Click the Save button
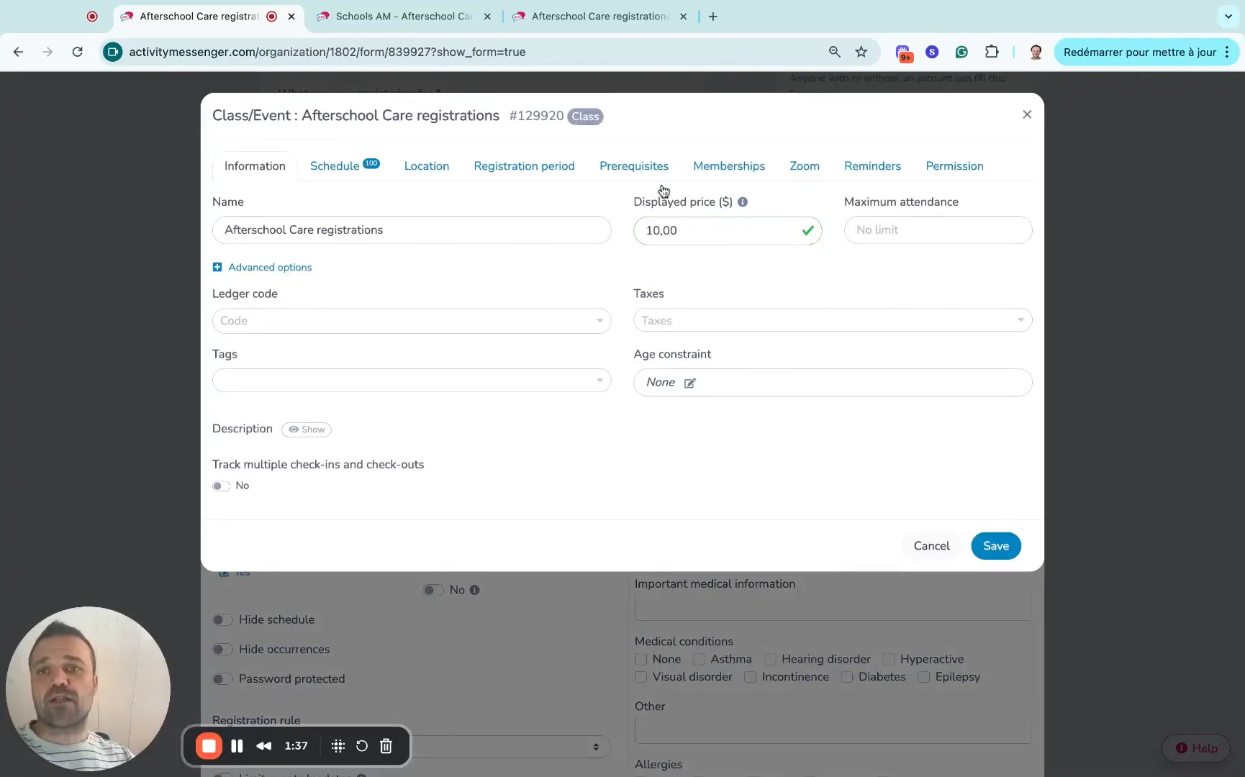The height and width of the screenshot is (777, 1245). 995,546
